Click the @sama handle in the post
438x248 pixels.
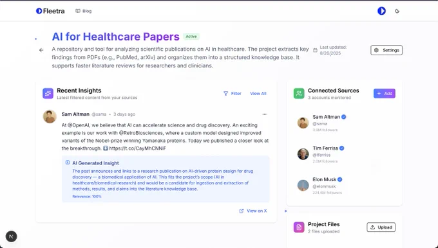click(x=99, y=114)
